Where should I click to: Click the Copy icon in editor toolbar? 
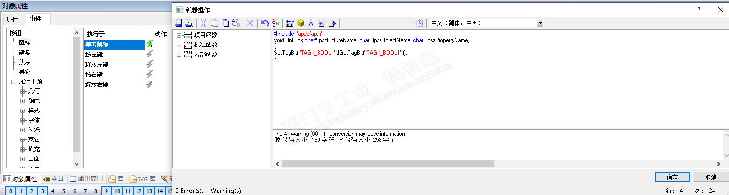tap(214, 23)
